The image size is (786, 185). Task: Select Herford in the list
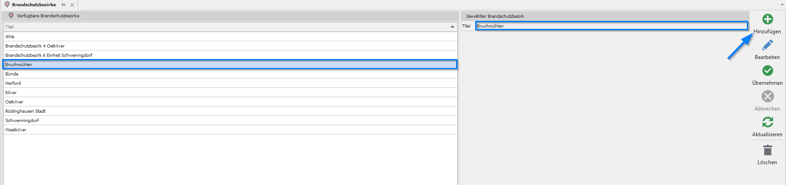click(x=13, y=83)
